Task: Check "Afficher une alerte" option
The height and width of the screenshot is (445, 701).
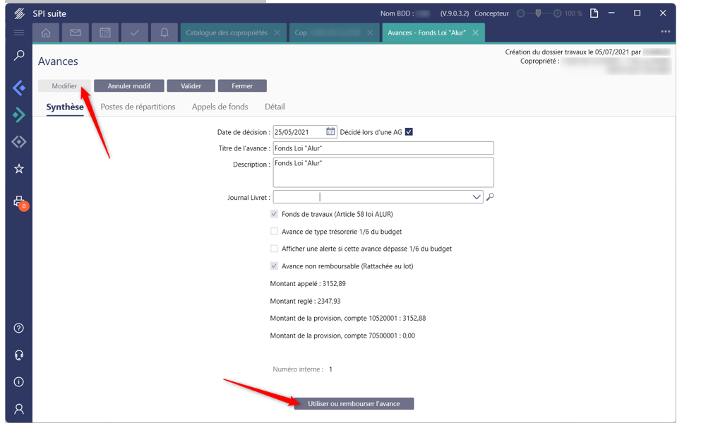Action: coord(274,249)
